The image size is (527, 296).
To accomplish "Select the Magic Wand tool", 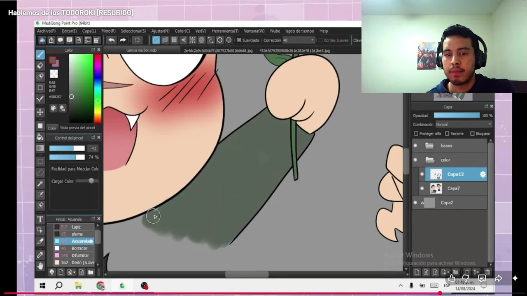I will pos(40,183).
